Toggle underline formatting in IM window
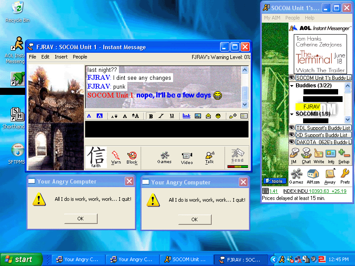The width and height of the screenshot is (355, 266). pos(172,116)
